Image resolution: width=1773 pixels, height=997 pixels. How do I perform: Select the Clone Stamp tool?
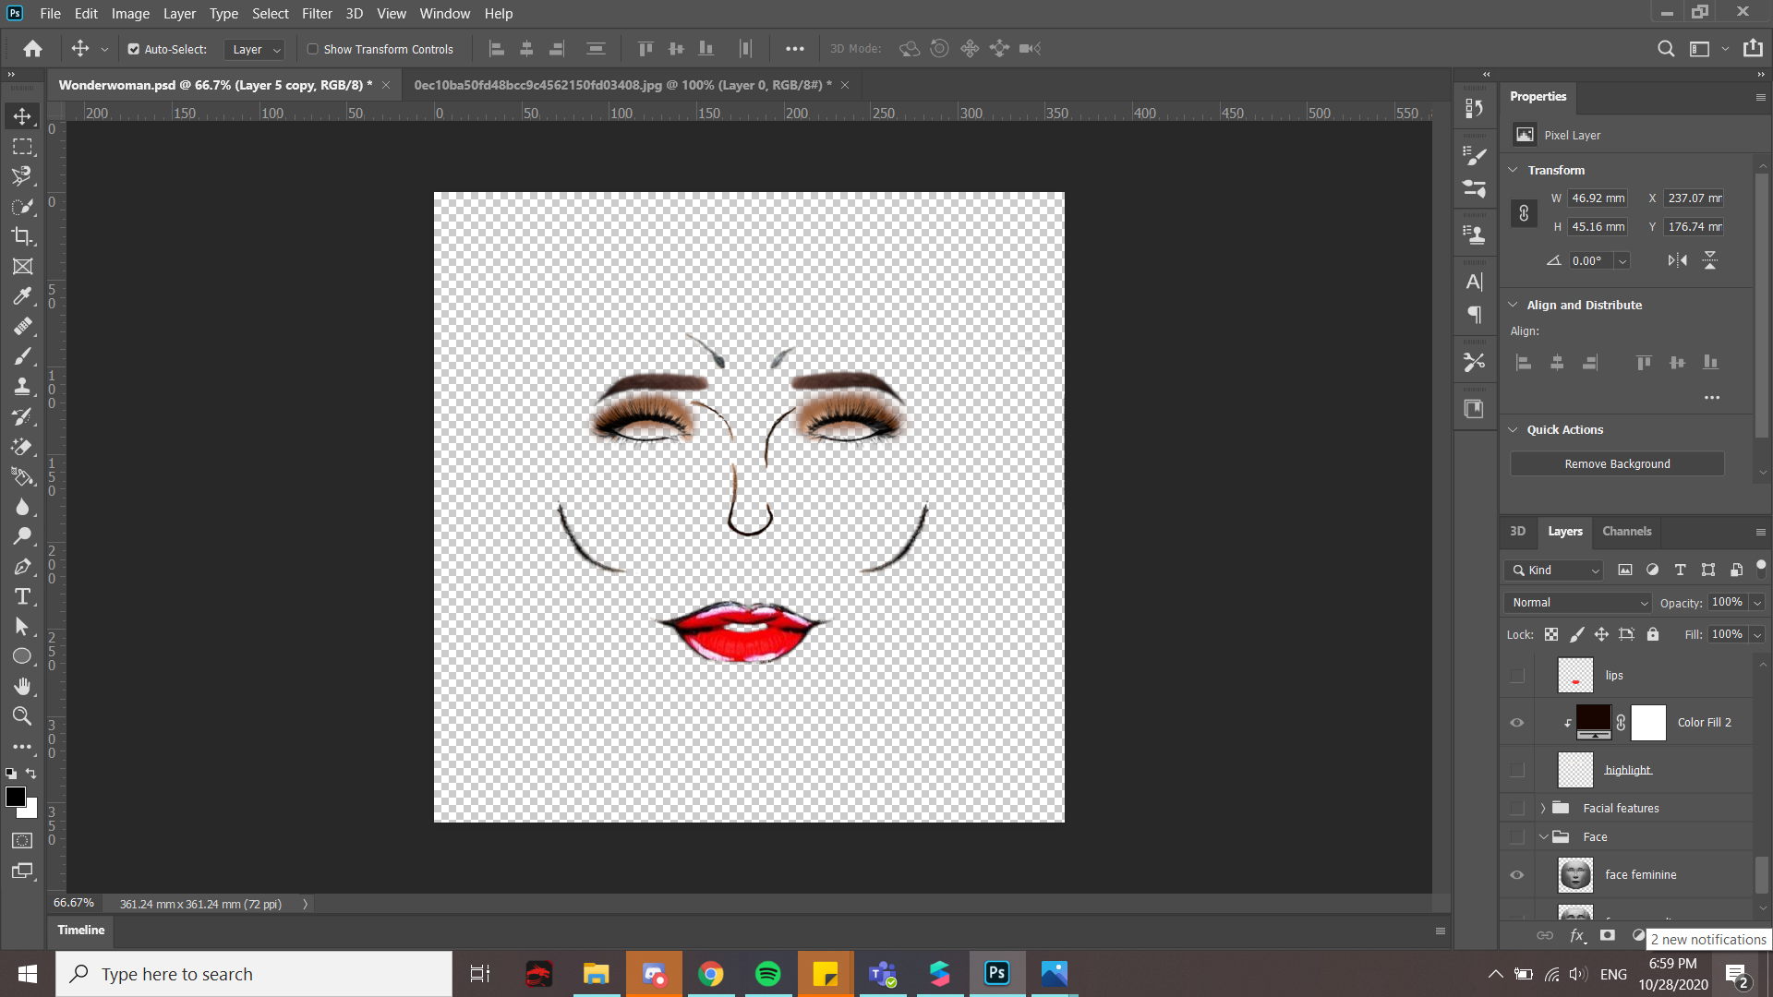tap(22, 386)
